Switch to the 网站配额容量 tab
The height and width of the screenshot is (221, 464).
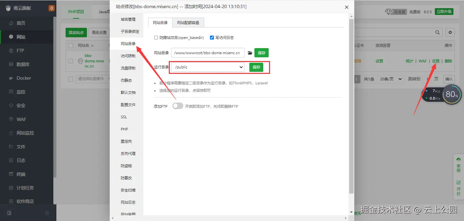pyautogui.click(x=188, y=23)
